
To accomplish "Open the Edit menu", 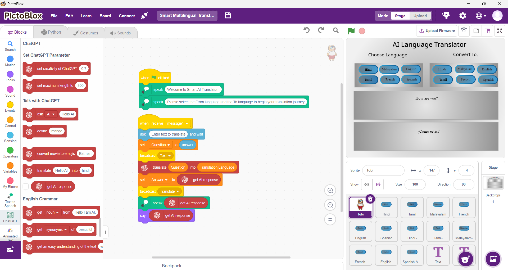I will (69, 16).
